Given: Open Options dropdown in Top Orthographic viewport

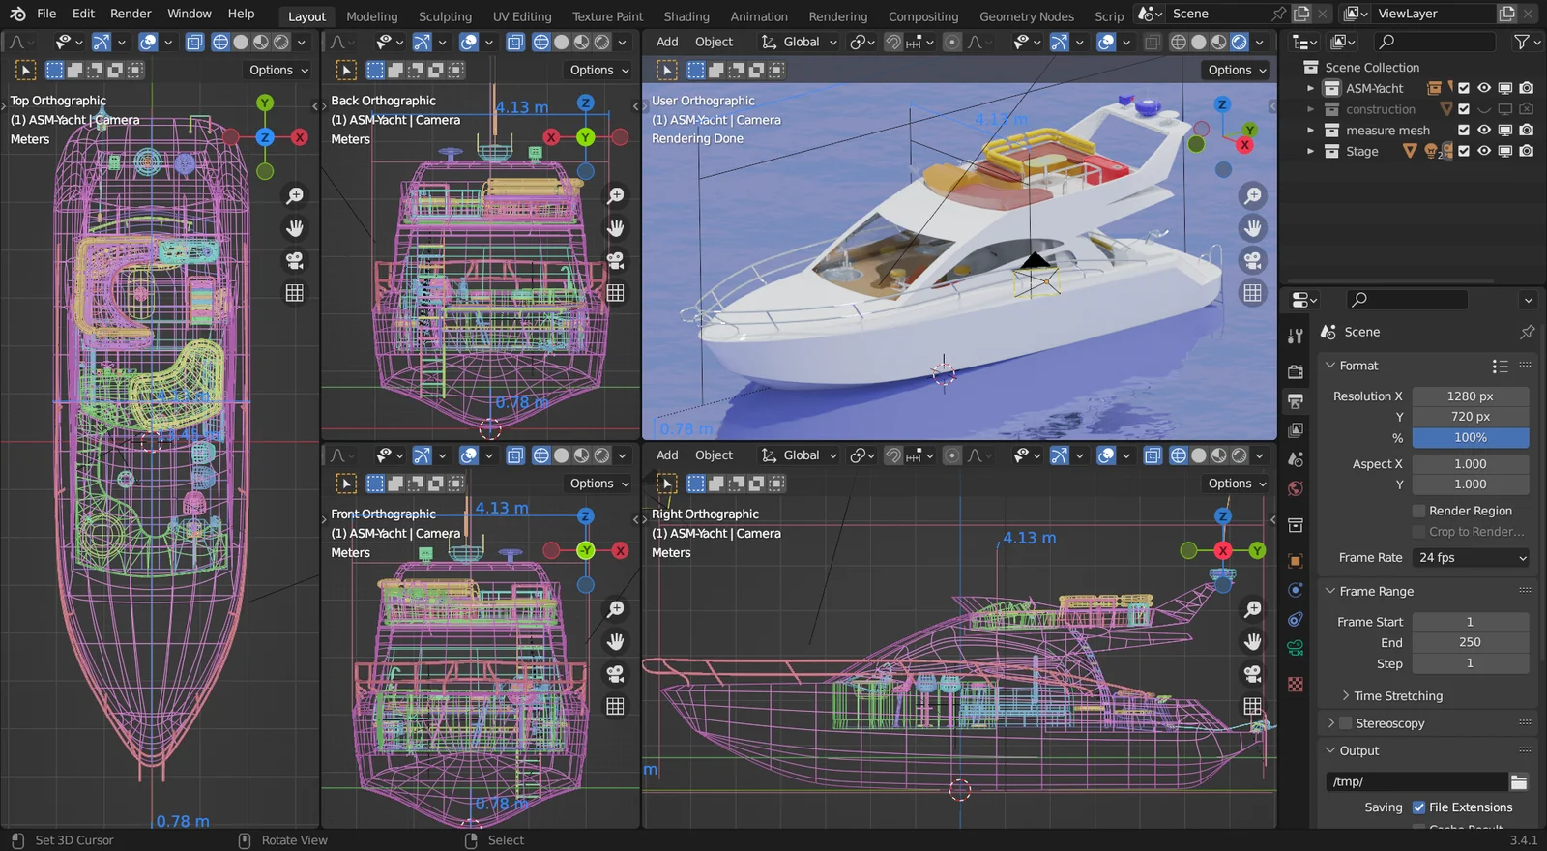Looking at the screenshot, I should (x=278, y=70).
